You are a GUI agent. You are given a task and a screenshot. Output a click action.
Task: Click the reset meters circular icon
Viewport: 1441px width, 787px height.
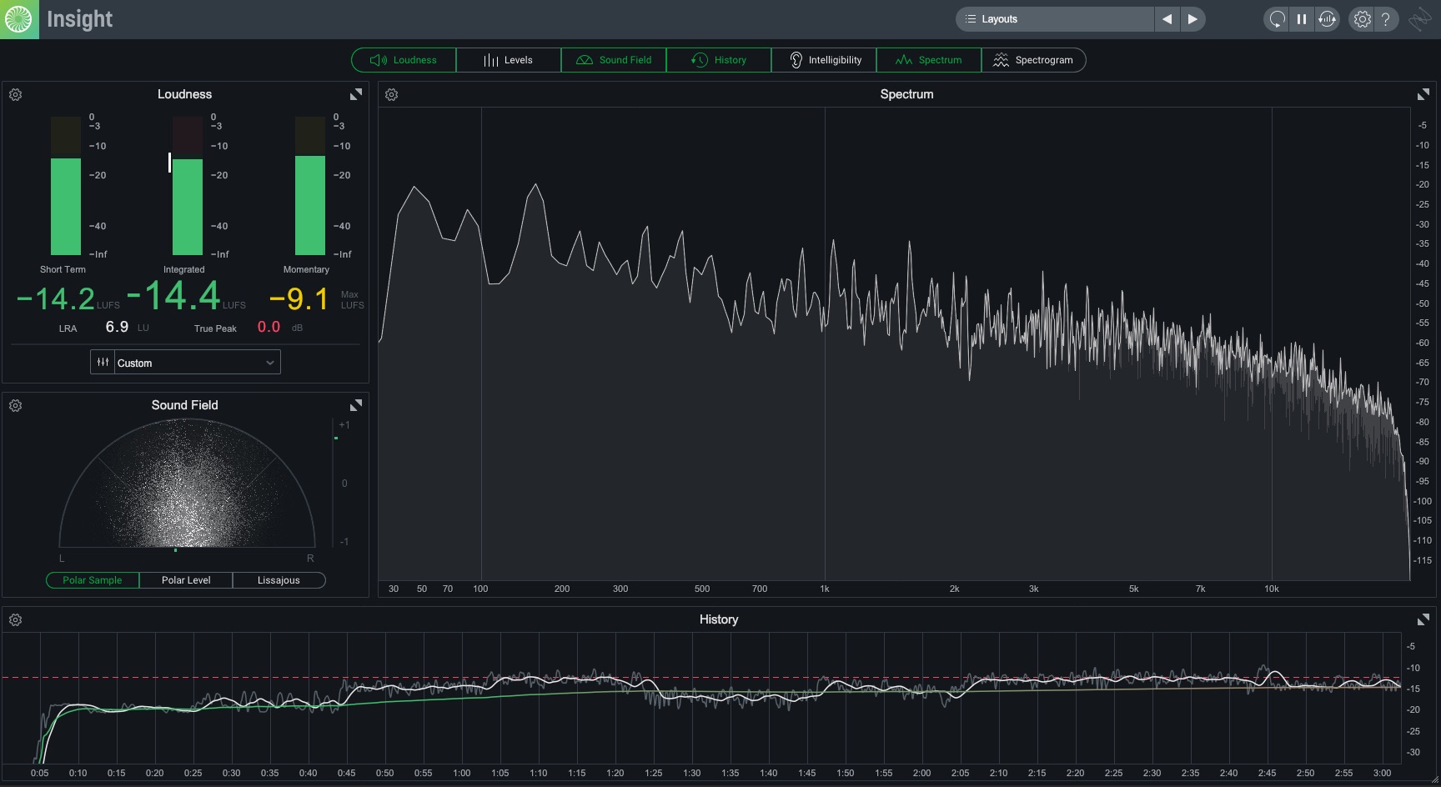click(1277, 19)
